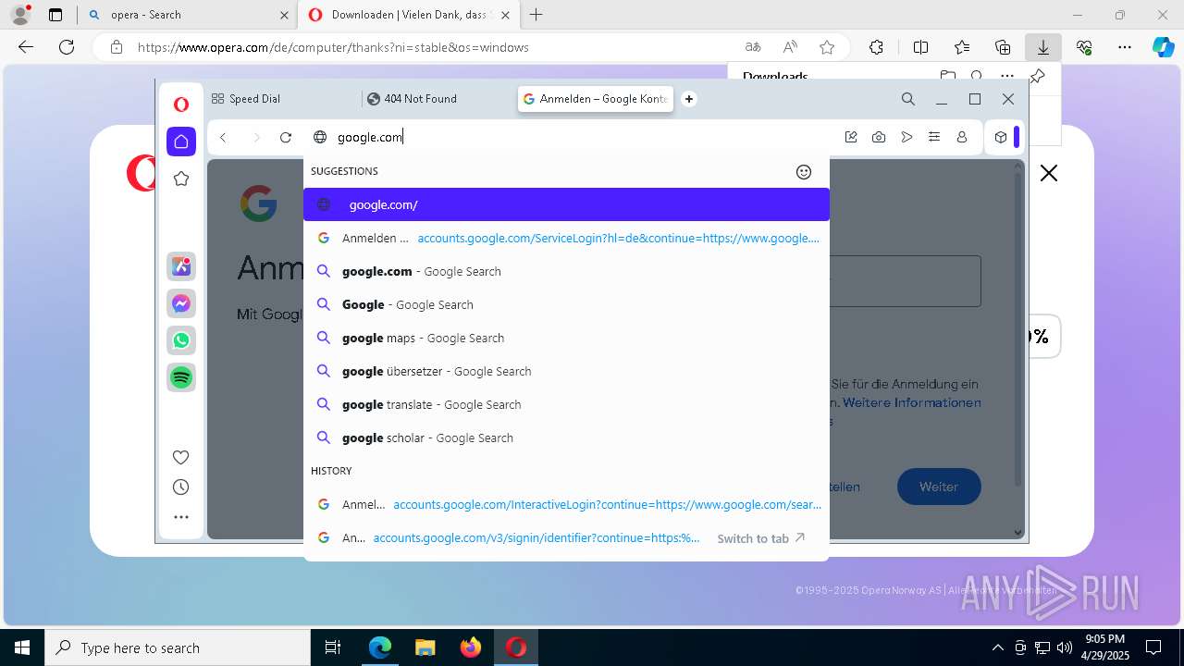Image resolution: width=1184 pixels, height=666 pixels.
Task: Click the Opera tab search magnifier
Action: (x=908, y=99)
